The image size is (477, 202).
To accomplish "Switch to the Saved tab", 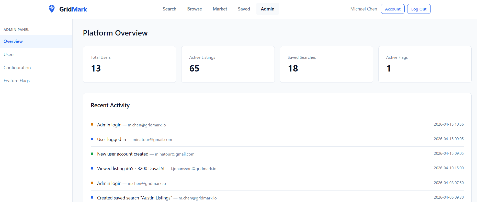I will click(244, 9).
